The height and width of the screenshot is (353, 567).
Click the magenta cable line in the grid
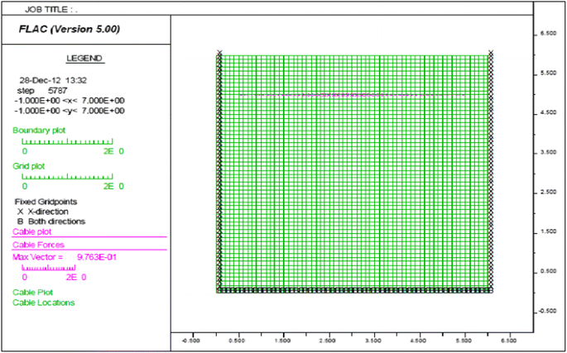coord(353,95)
